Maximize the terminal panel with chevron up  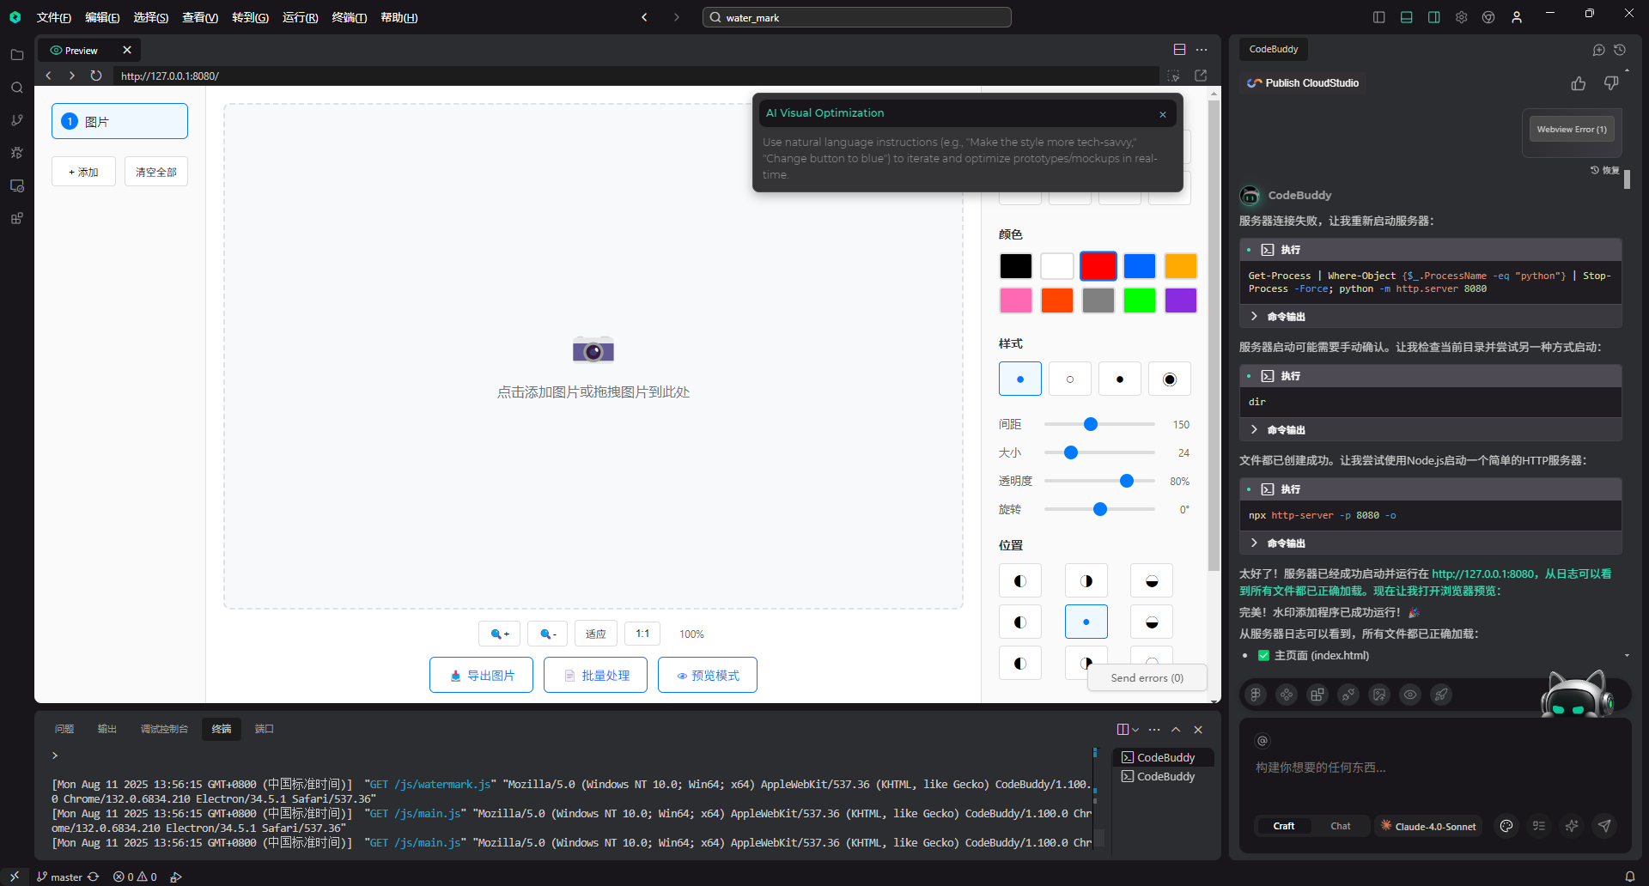click(1176, 730)
